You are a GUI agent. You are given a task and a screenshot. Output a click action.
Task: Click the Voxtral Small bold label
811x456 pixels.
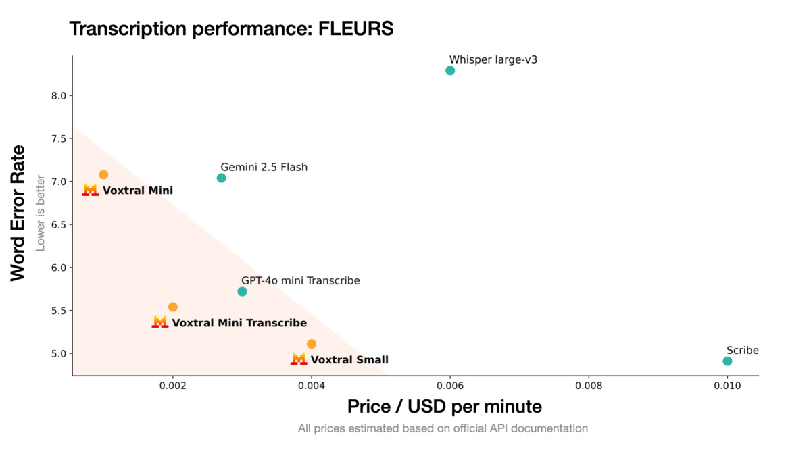[x=349, y=360]
